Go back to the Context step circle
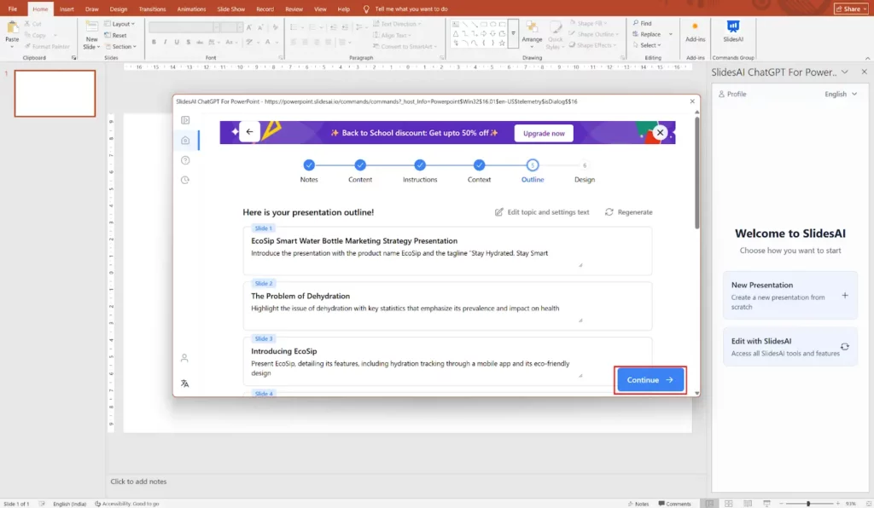This screenshot has height=508, width=874. (480, 165)
